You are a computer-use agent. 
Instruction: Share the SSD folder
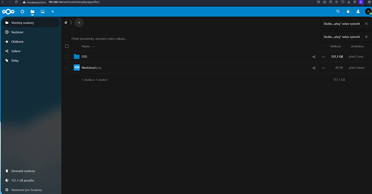tap(314, 57)
